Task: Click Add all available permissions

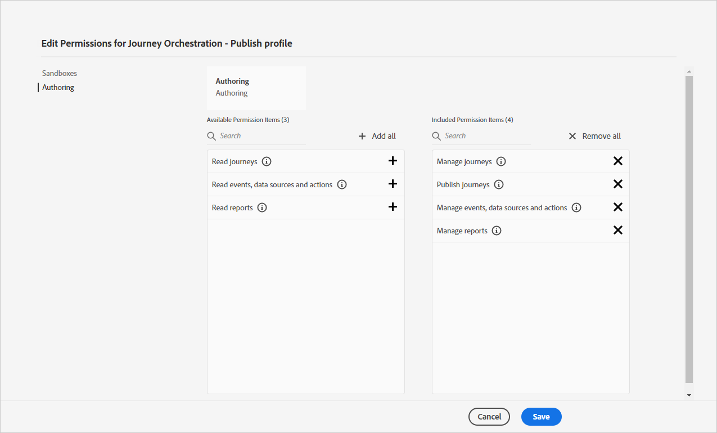Action: (377, 136)
